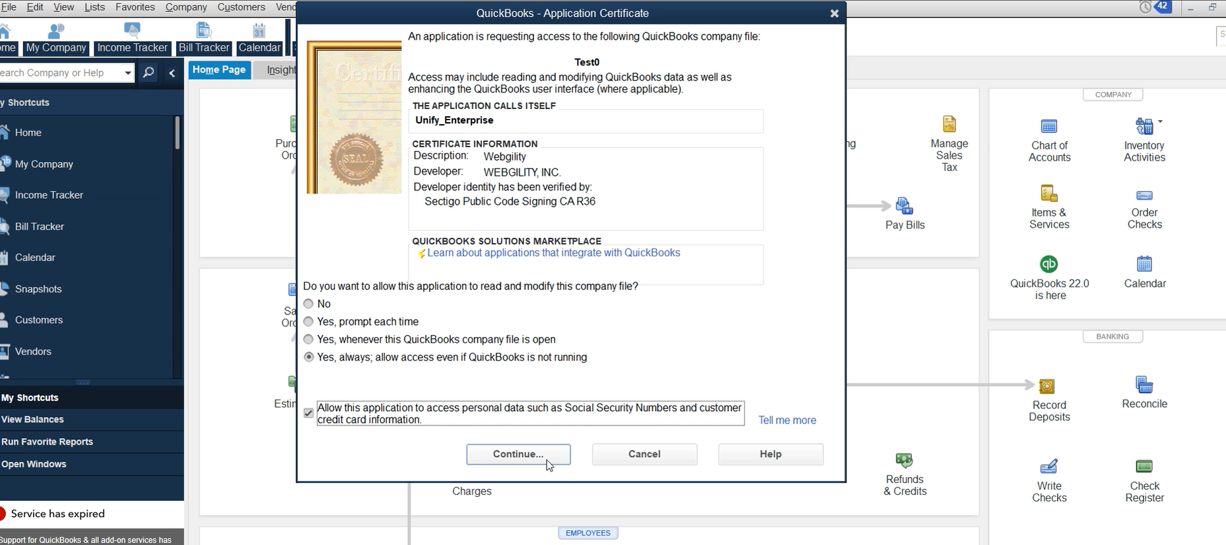Open the Lists menu

click(94, 7)
